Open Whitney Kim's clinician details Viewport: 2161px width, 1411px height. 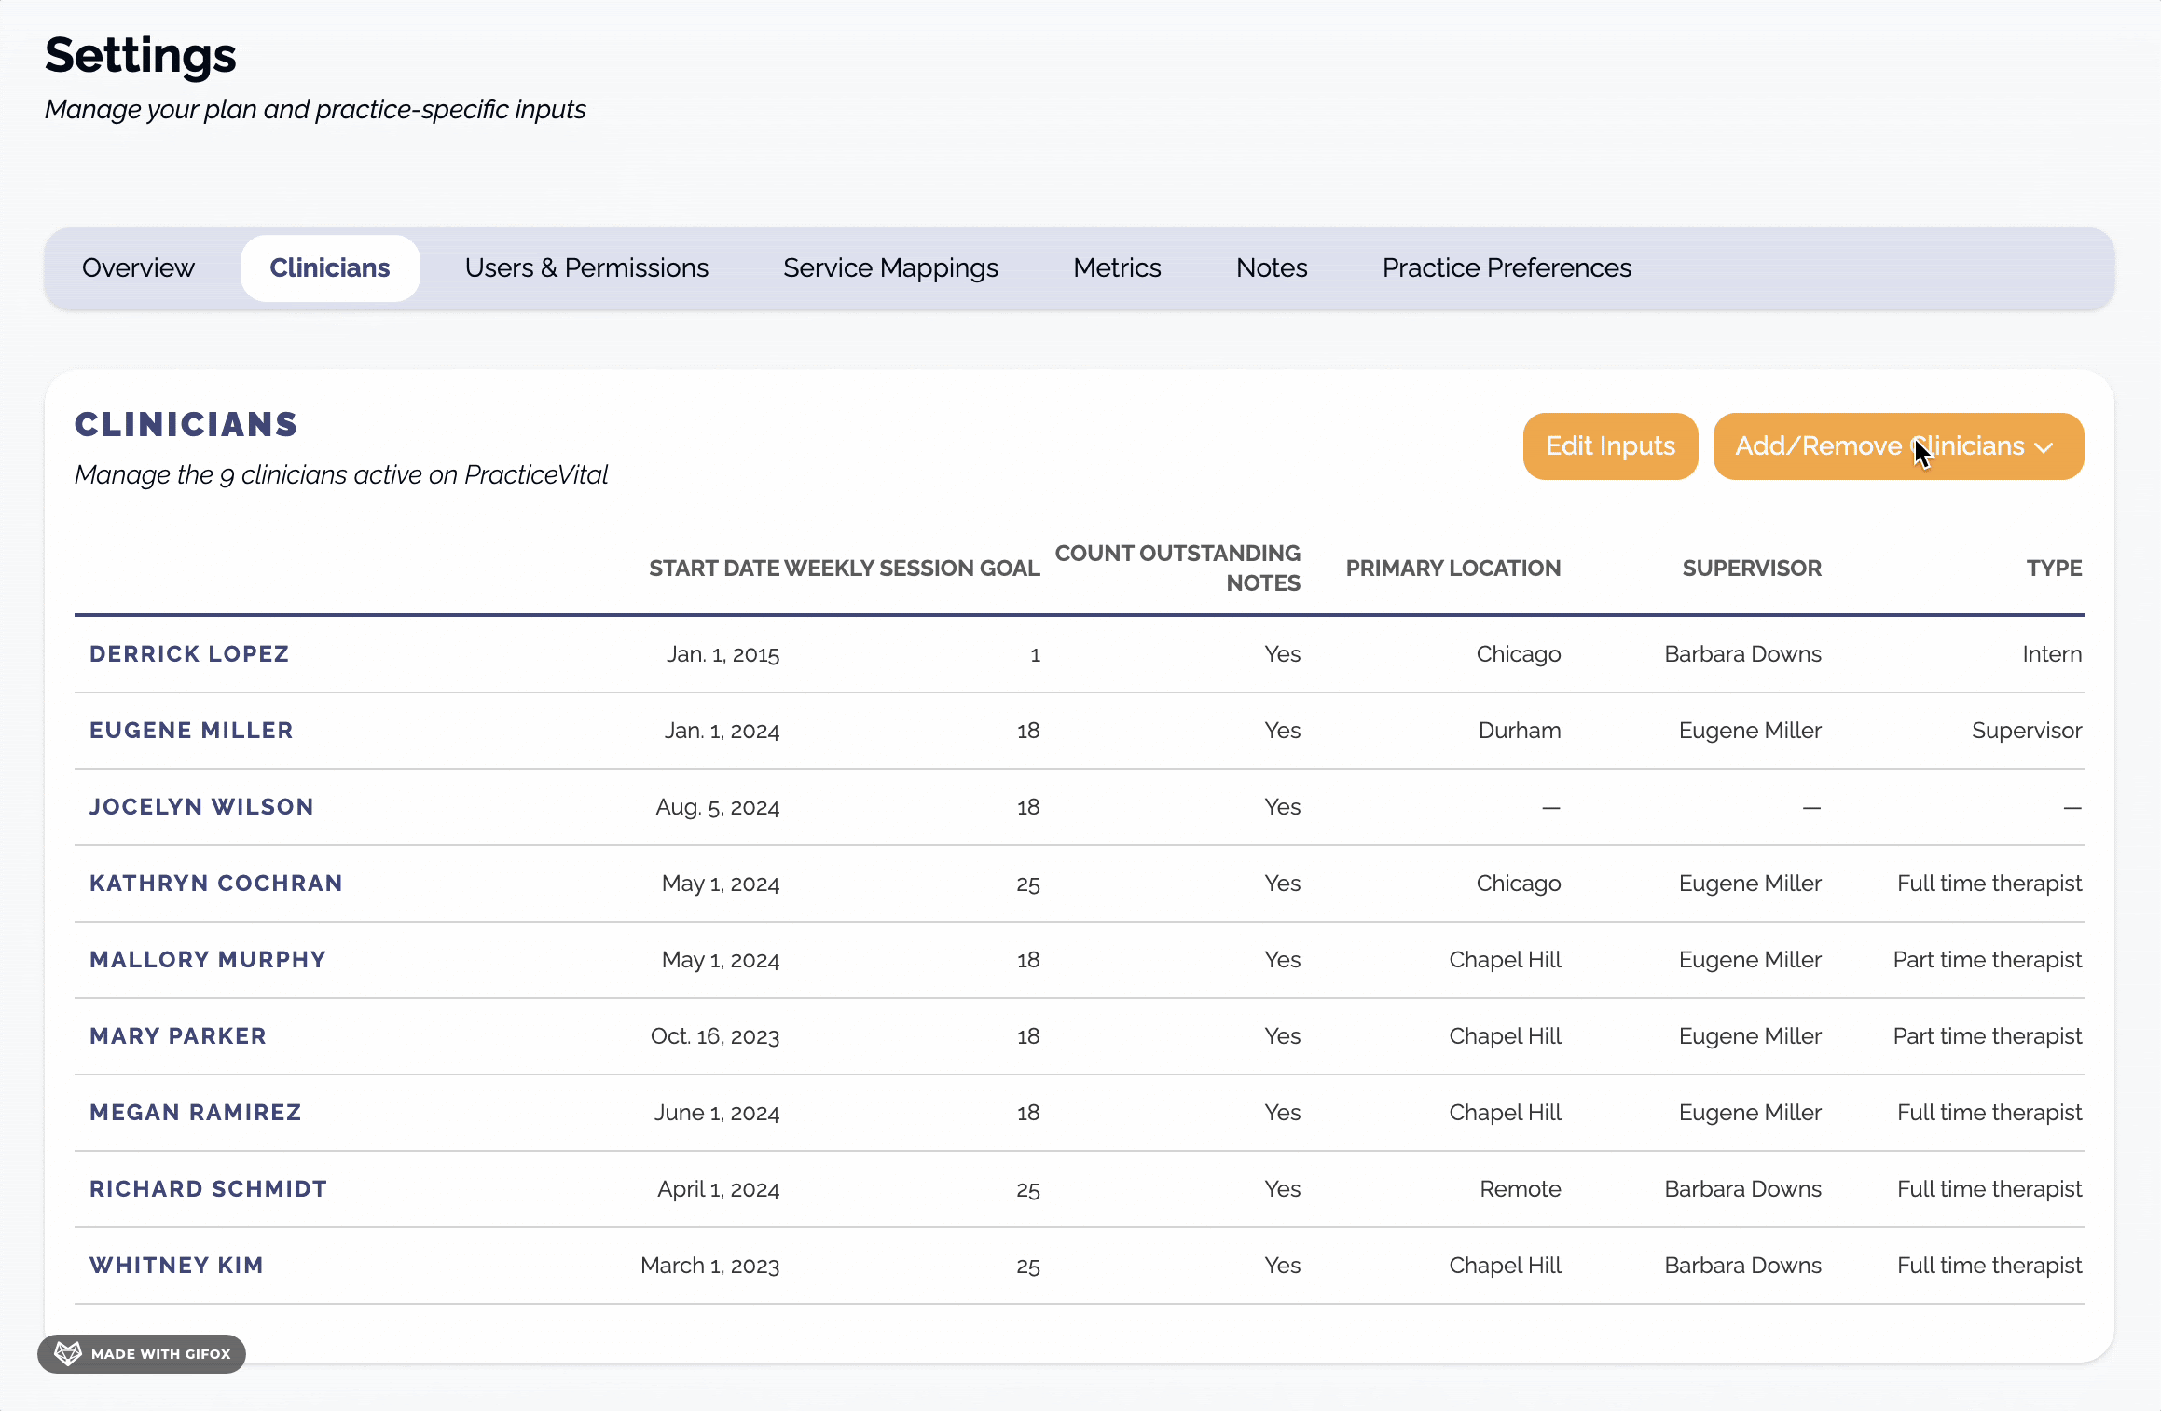[x=176, y=1266]
